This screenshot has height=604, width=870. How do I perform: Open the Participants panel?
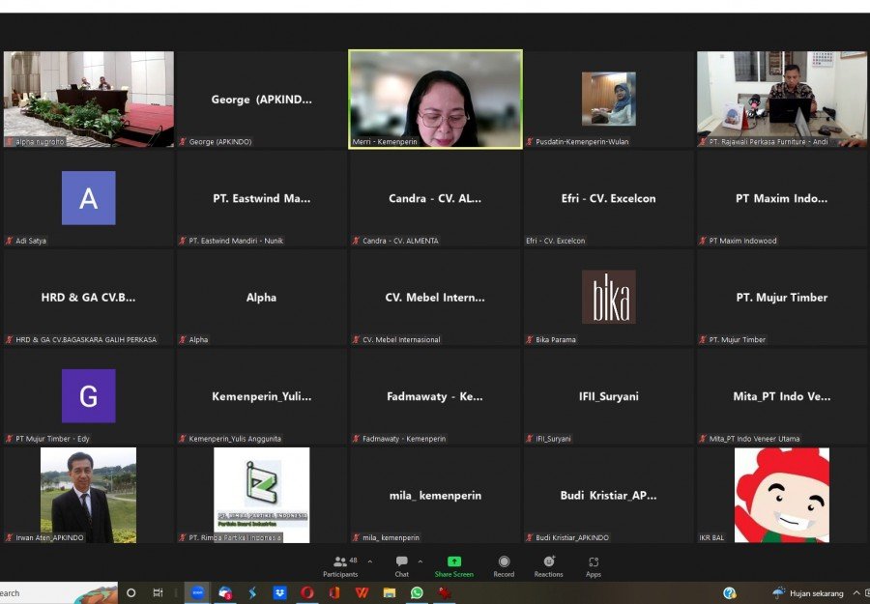340,566
